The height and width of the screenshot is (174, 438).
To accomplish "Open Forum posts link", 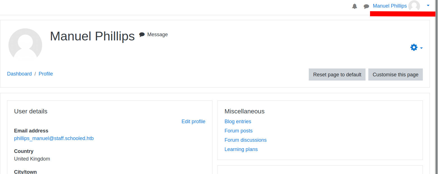I will (239, 131).
